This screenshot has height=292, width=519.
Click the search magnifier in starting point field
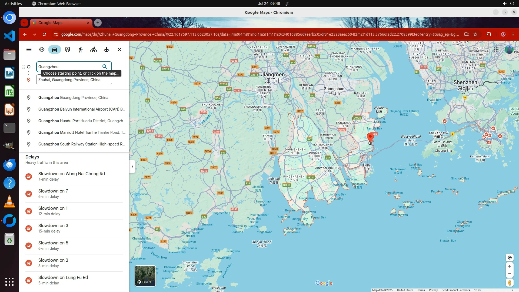coord(105,67)
